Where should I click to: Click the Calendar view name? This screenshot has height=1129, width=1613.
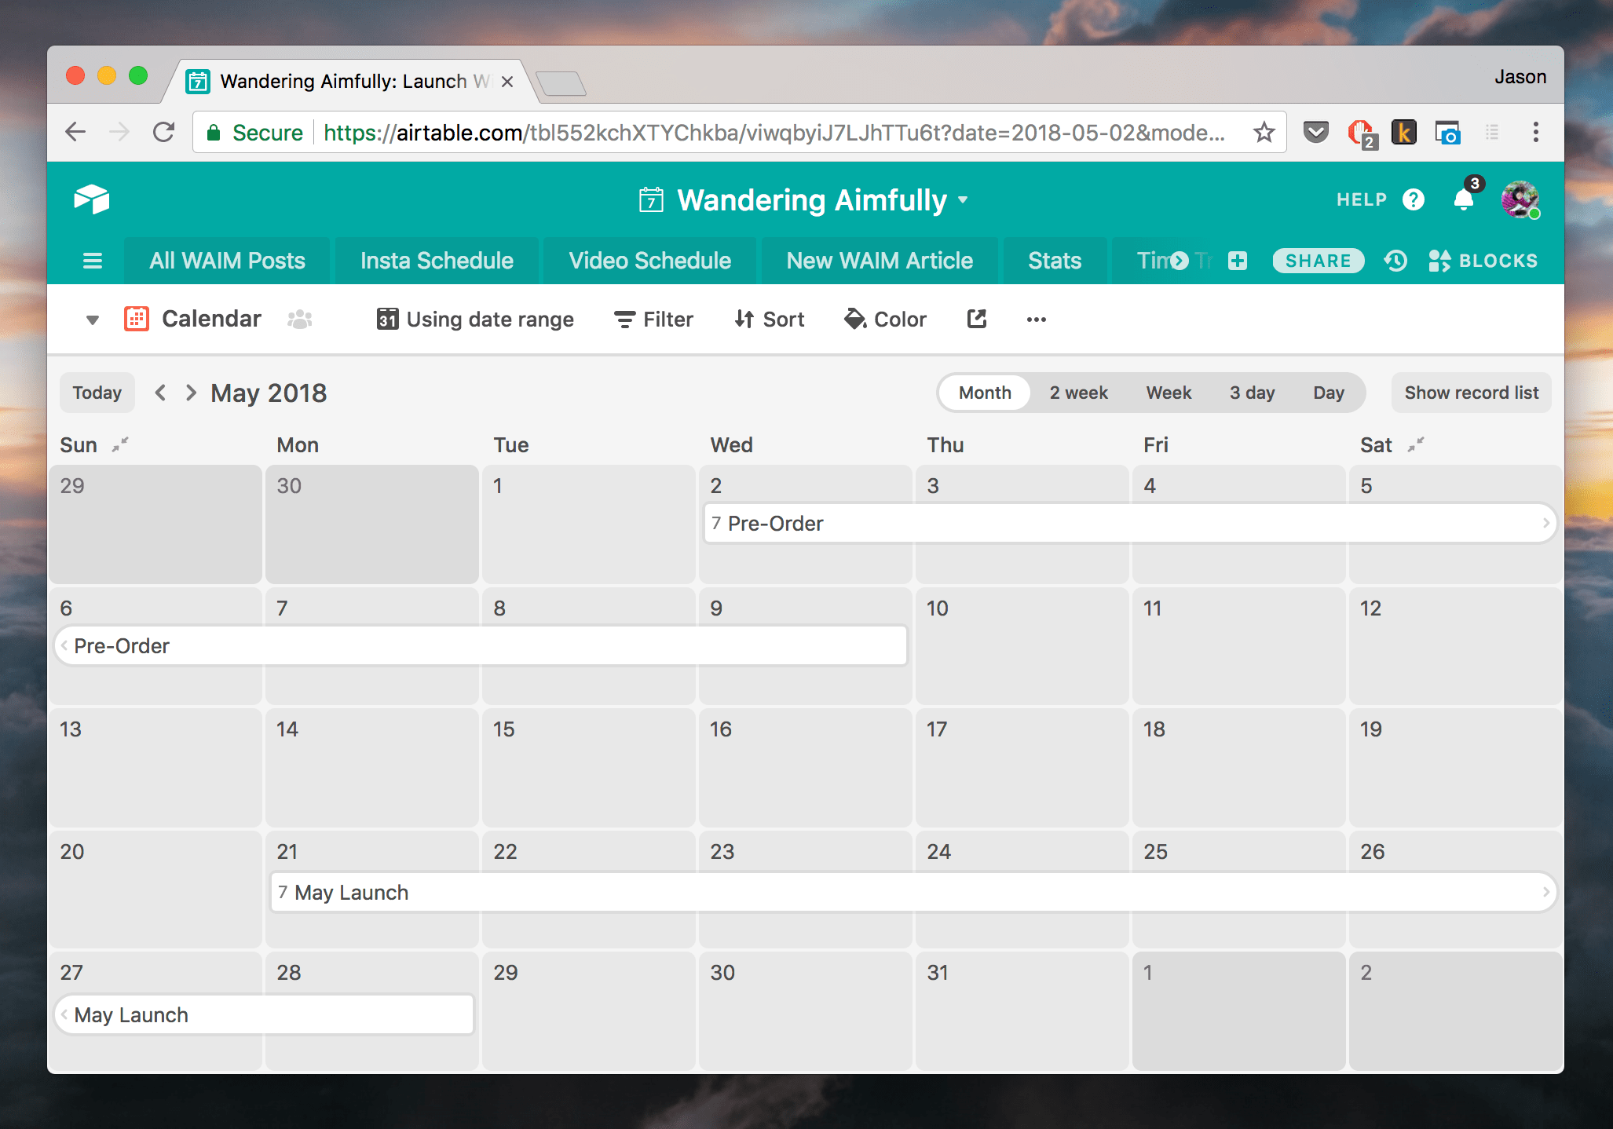coord(211,319)
